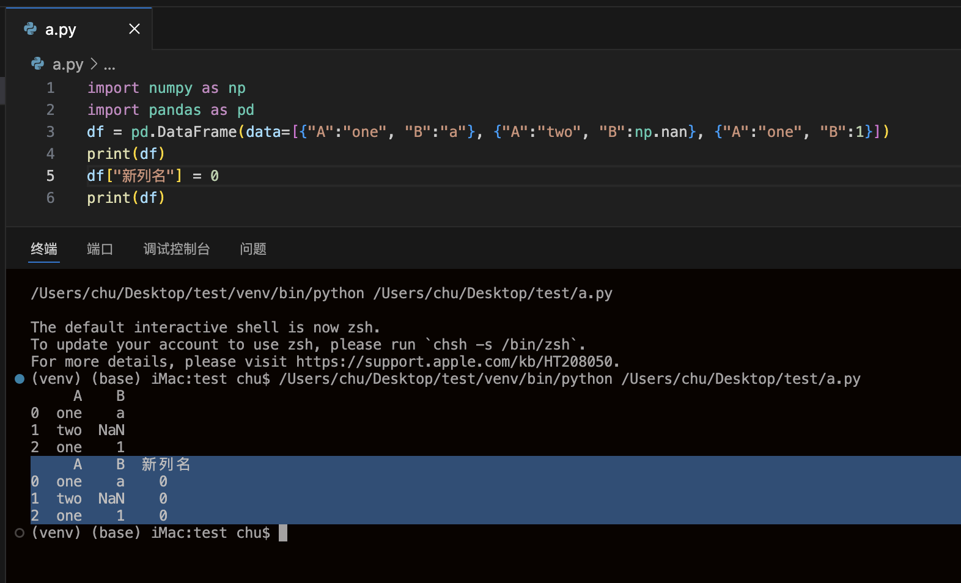961x583 pixels.
Task: Open the support.apple.com link in the terminal
Action: click(x=457, y=362)
